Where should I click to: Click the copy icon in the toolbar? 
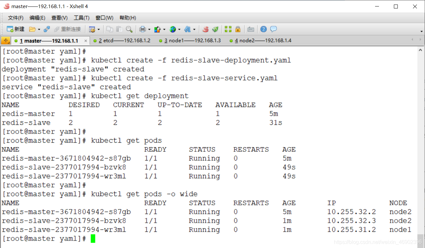tap(110, 29)
